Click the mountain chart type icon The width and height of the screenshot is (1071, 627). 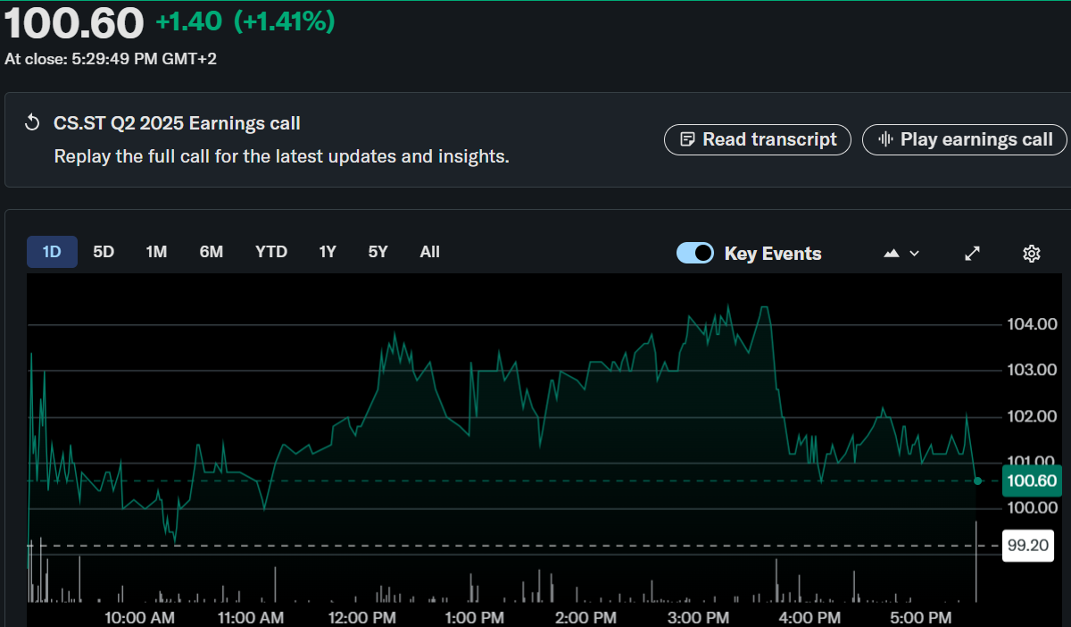click(891, 254)
